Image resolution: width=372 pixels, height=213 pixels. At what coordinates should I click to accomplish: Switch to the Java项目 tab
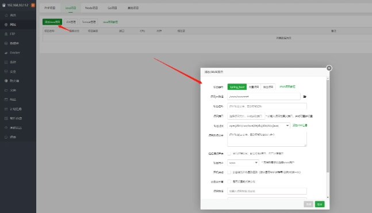coord(71,8)
